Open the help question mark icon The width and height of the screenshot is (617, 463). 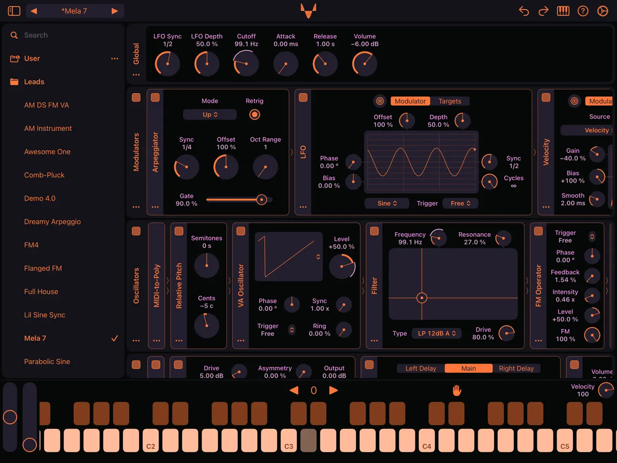583,11
